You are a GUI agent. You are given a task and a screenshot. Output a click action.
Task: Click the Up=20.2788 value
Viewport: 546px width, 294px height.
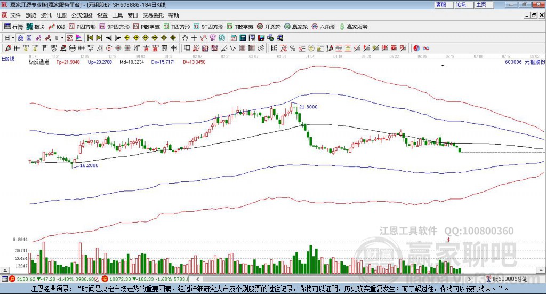100,62
